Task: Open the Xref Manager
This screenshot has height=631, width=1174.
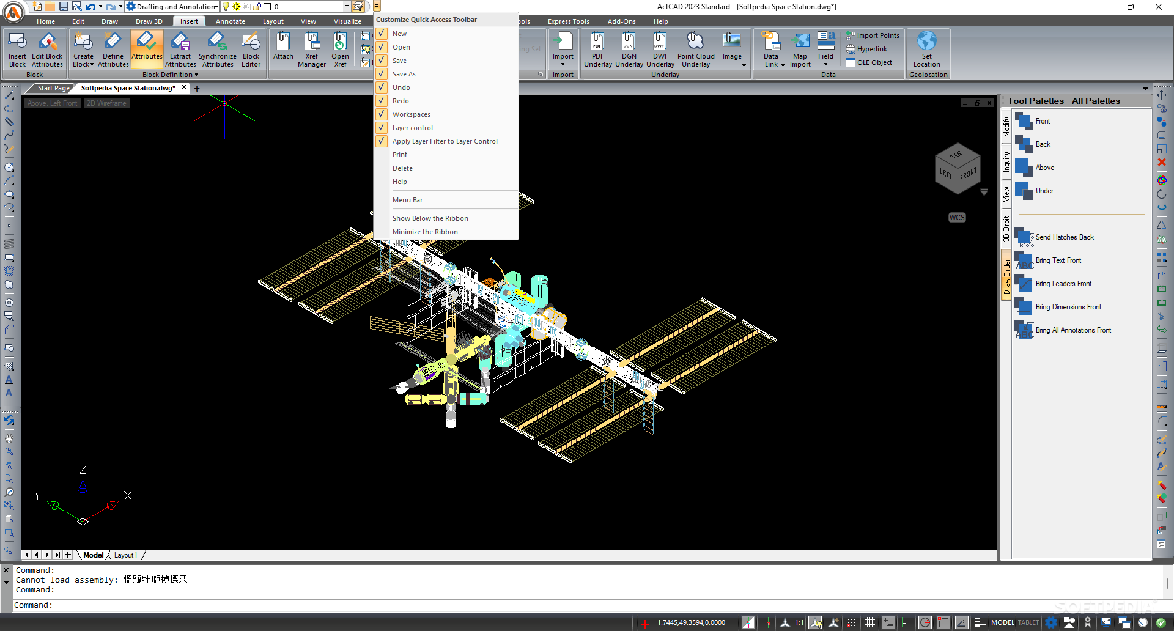Action: 312,49
